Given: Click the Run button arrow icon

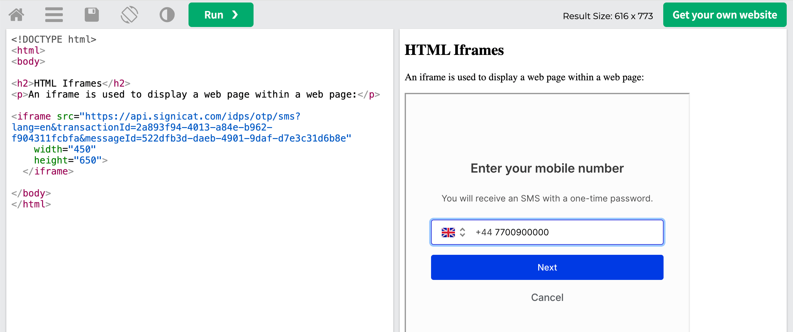Looking at the screenshot, I should pyautogui.click(x=234, y=14).
